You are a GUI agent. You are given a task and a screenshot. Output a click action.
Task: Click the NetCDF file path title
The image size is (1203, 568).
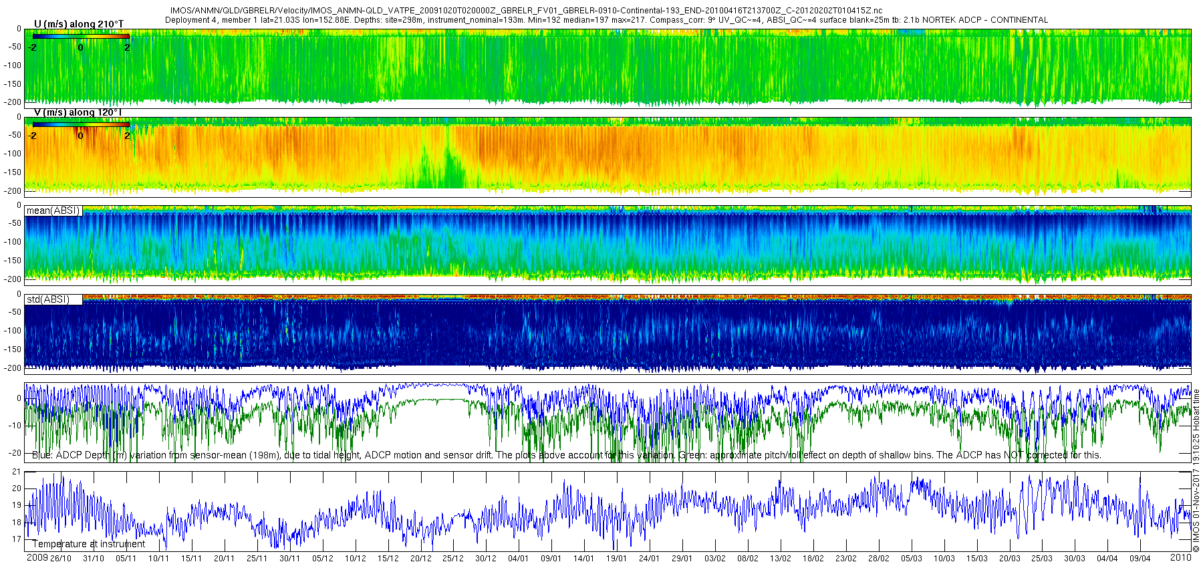point(526,11)
